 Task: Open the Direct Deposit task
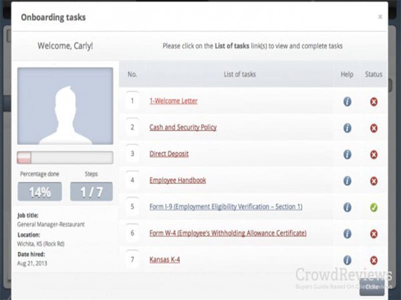[x=169, y=154]
